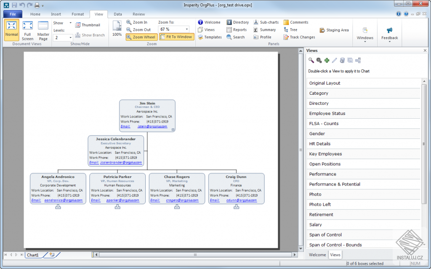Select the Original Layout view

[363, 83]
